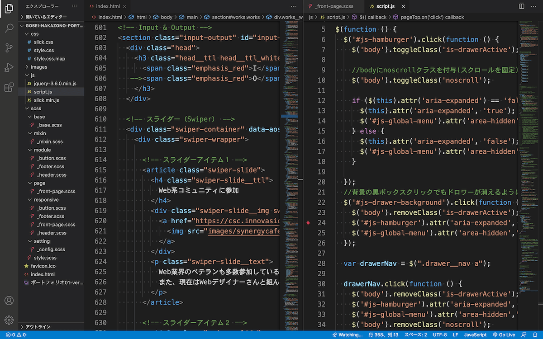Select main in the breadcrumb

tap(188, 17)
